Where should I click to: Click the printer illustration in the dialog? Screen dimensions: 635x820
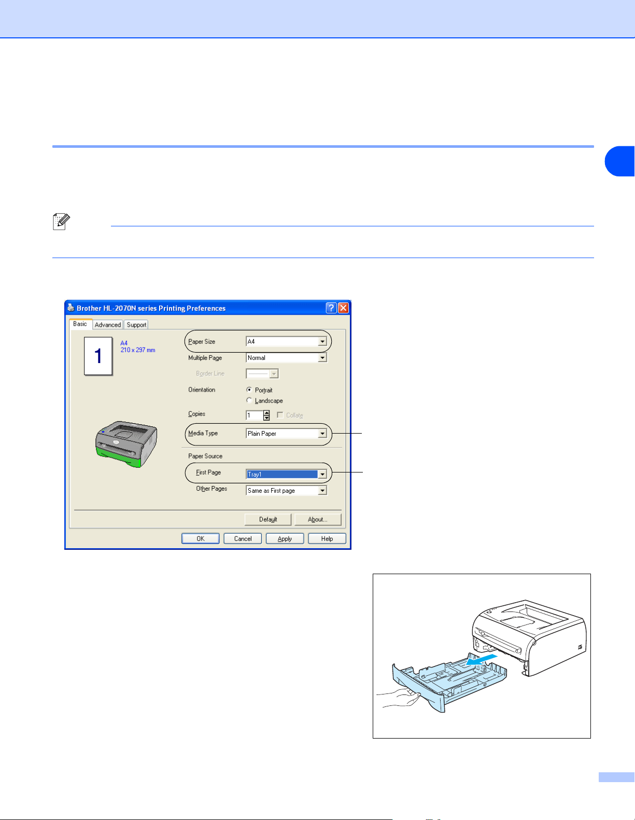tap(126, 444)
